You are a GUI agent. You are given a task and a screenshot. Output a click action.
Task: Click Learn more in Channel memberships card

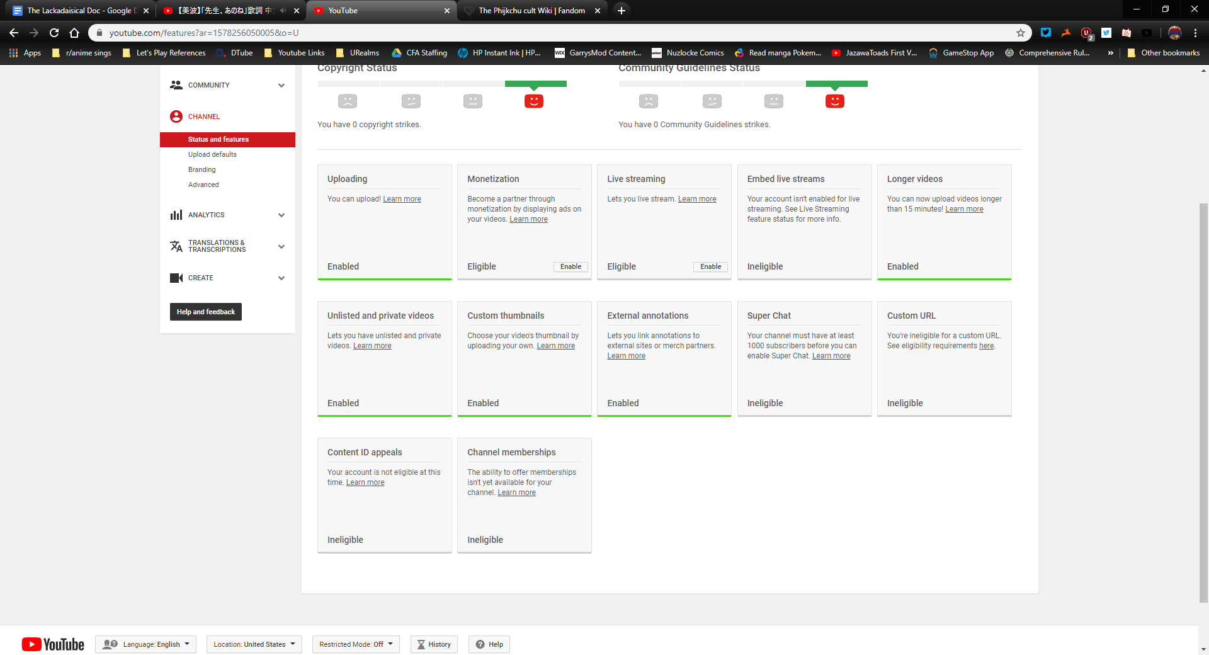[x=516, y=493]
